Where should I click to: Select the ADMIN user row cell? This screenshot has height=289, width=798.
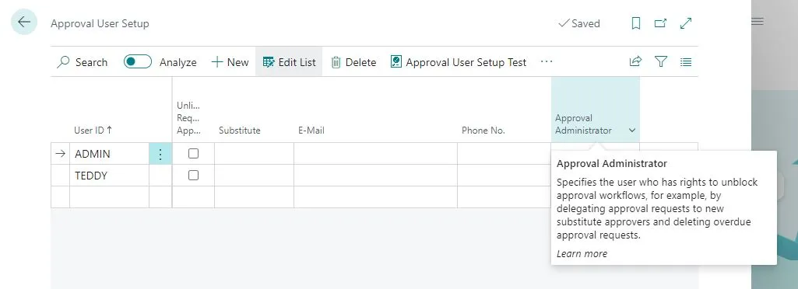(110, 153)
